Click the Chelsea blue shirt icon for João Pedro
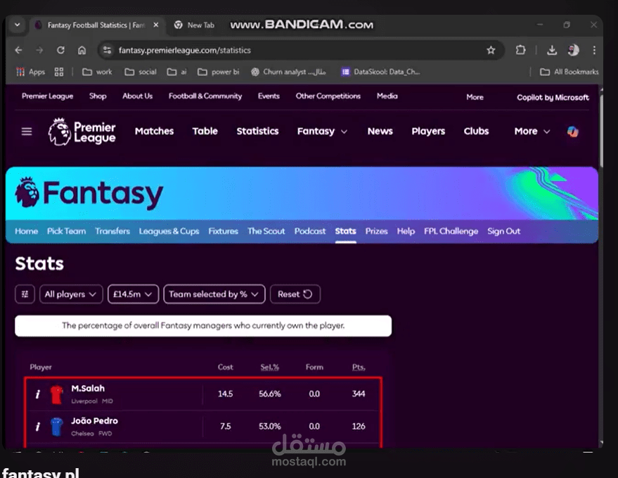This screenshot has width=618, height=478. (x=56, y=427)
